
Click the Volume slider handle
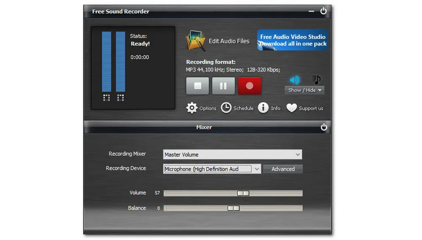pyautogui.click(x=243, y=193)
